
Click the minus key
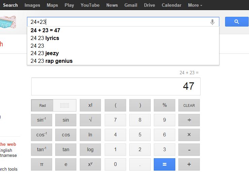(x=189, y=149)
